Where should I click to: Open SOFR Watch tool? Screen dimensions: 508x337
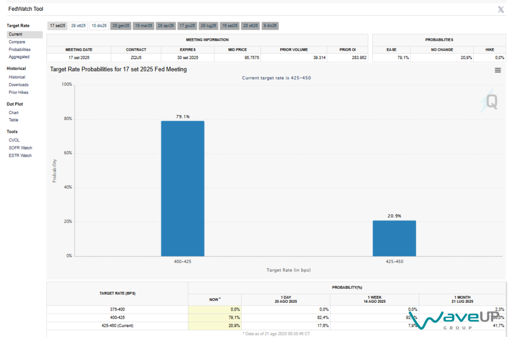tap(20, 148)
